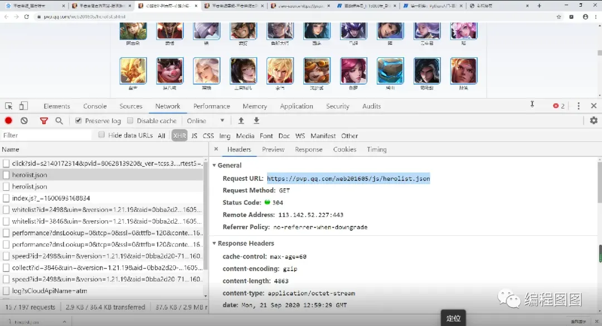The height and width of the screenshot is (326, 602).
Task: Filter requests by CSS
Action: [208, 136]
